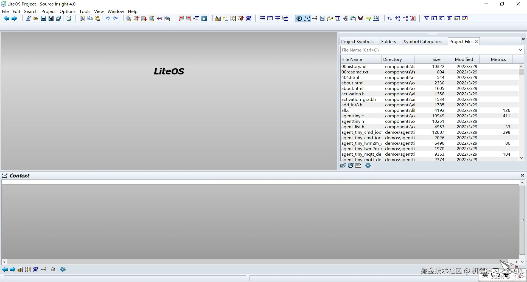Image resolution: width=527 pixels, height=282 pixels.
Task: Open the Project menu
Action: 49,11
